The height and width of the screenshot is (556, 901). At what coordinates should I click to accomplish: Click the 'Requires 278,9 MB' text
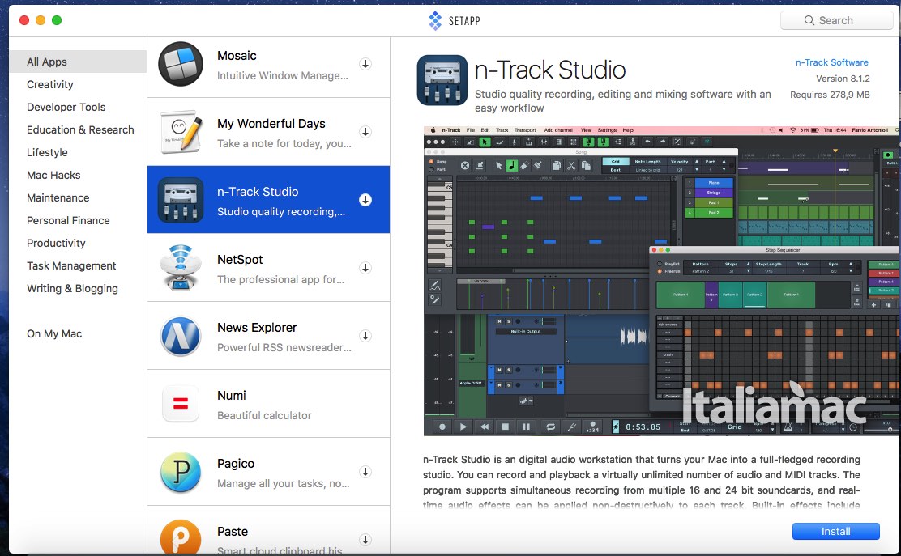[830, 95]
